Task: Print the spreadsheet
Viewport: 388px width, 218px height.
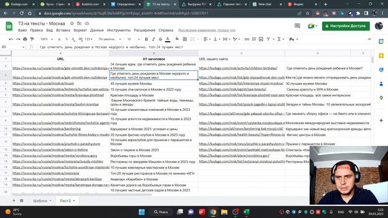Action: pos(25,39)
